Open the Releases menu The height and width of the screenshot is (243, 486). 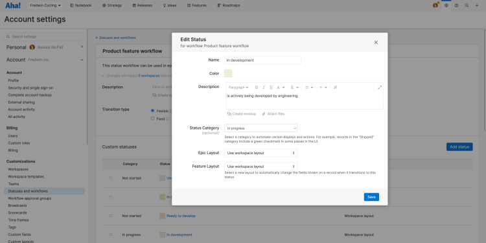pos(143,5)
